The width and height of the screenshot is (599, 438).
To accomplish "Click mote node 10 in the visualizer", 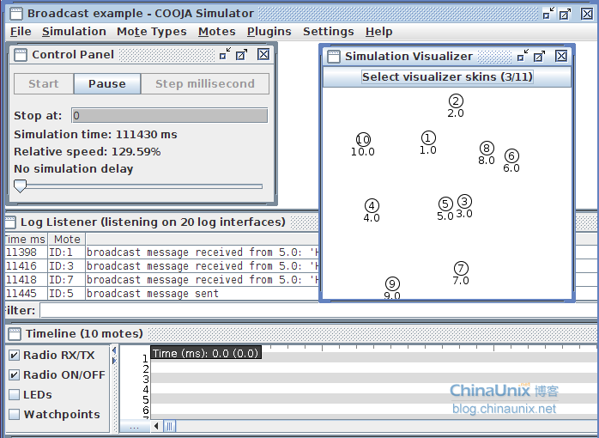I will [x=363, y=140].
